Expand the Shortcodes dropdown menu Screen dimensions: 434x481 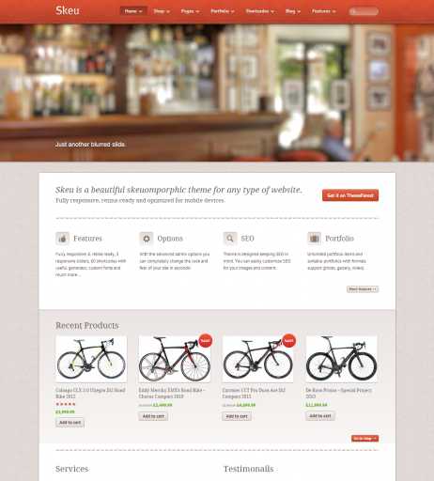point(260,11)
